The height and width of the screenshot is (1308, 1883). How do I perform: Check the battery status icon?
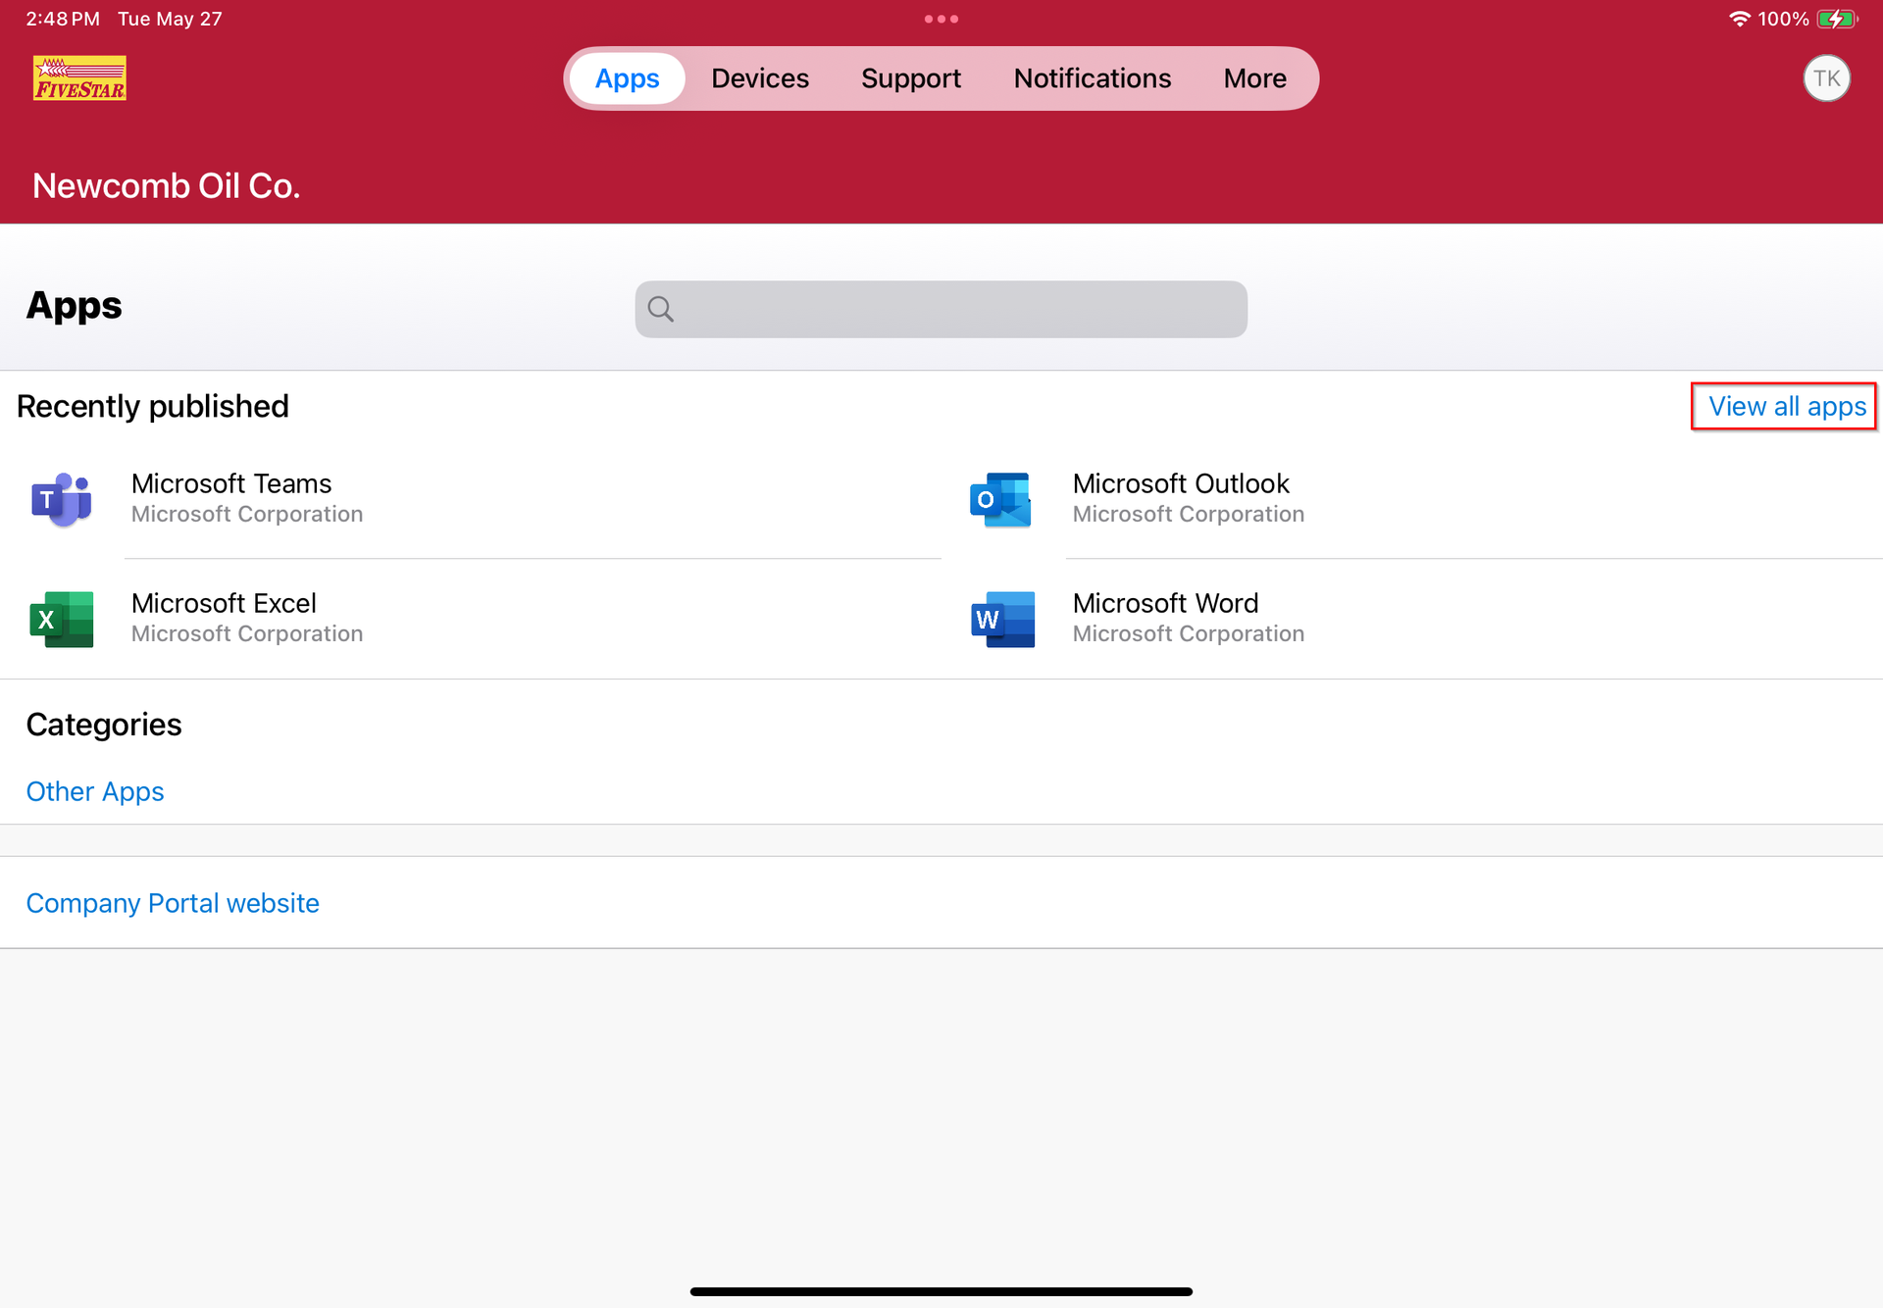pos(1837,19)
